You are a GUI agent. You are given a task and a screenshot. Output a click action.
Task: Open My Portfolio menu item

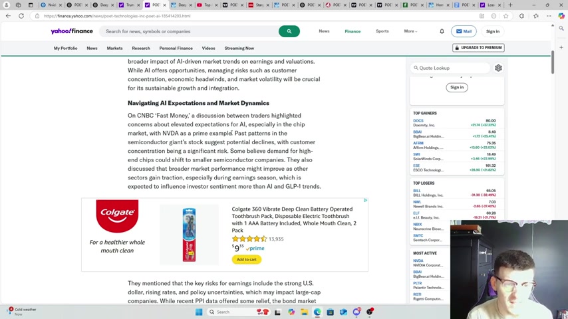pyautogui.click(x=66, y=48)
